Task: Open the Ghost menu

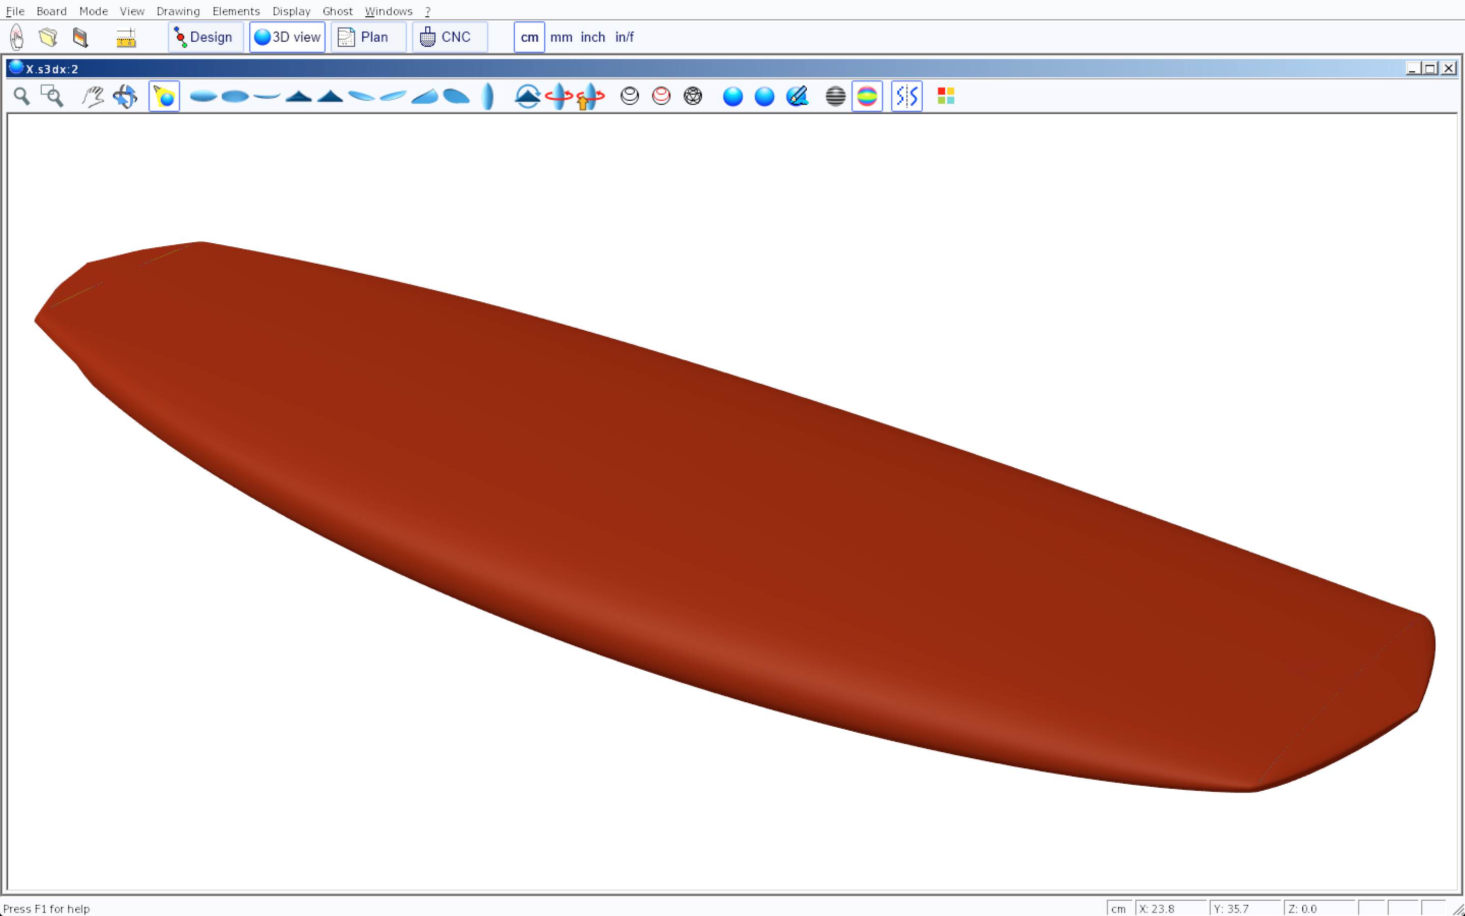Action: click(337, 11)
